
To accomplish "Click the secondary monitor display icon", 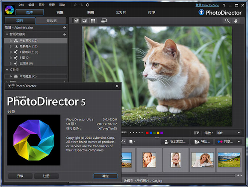I will 104,20.
